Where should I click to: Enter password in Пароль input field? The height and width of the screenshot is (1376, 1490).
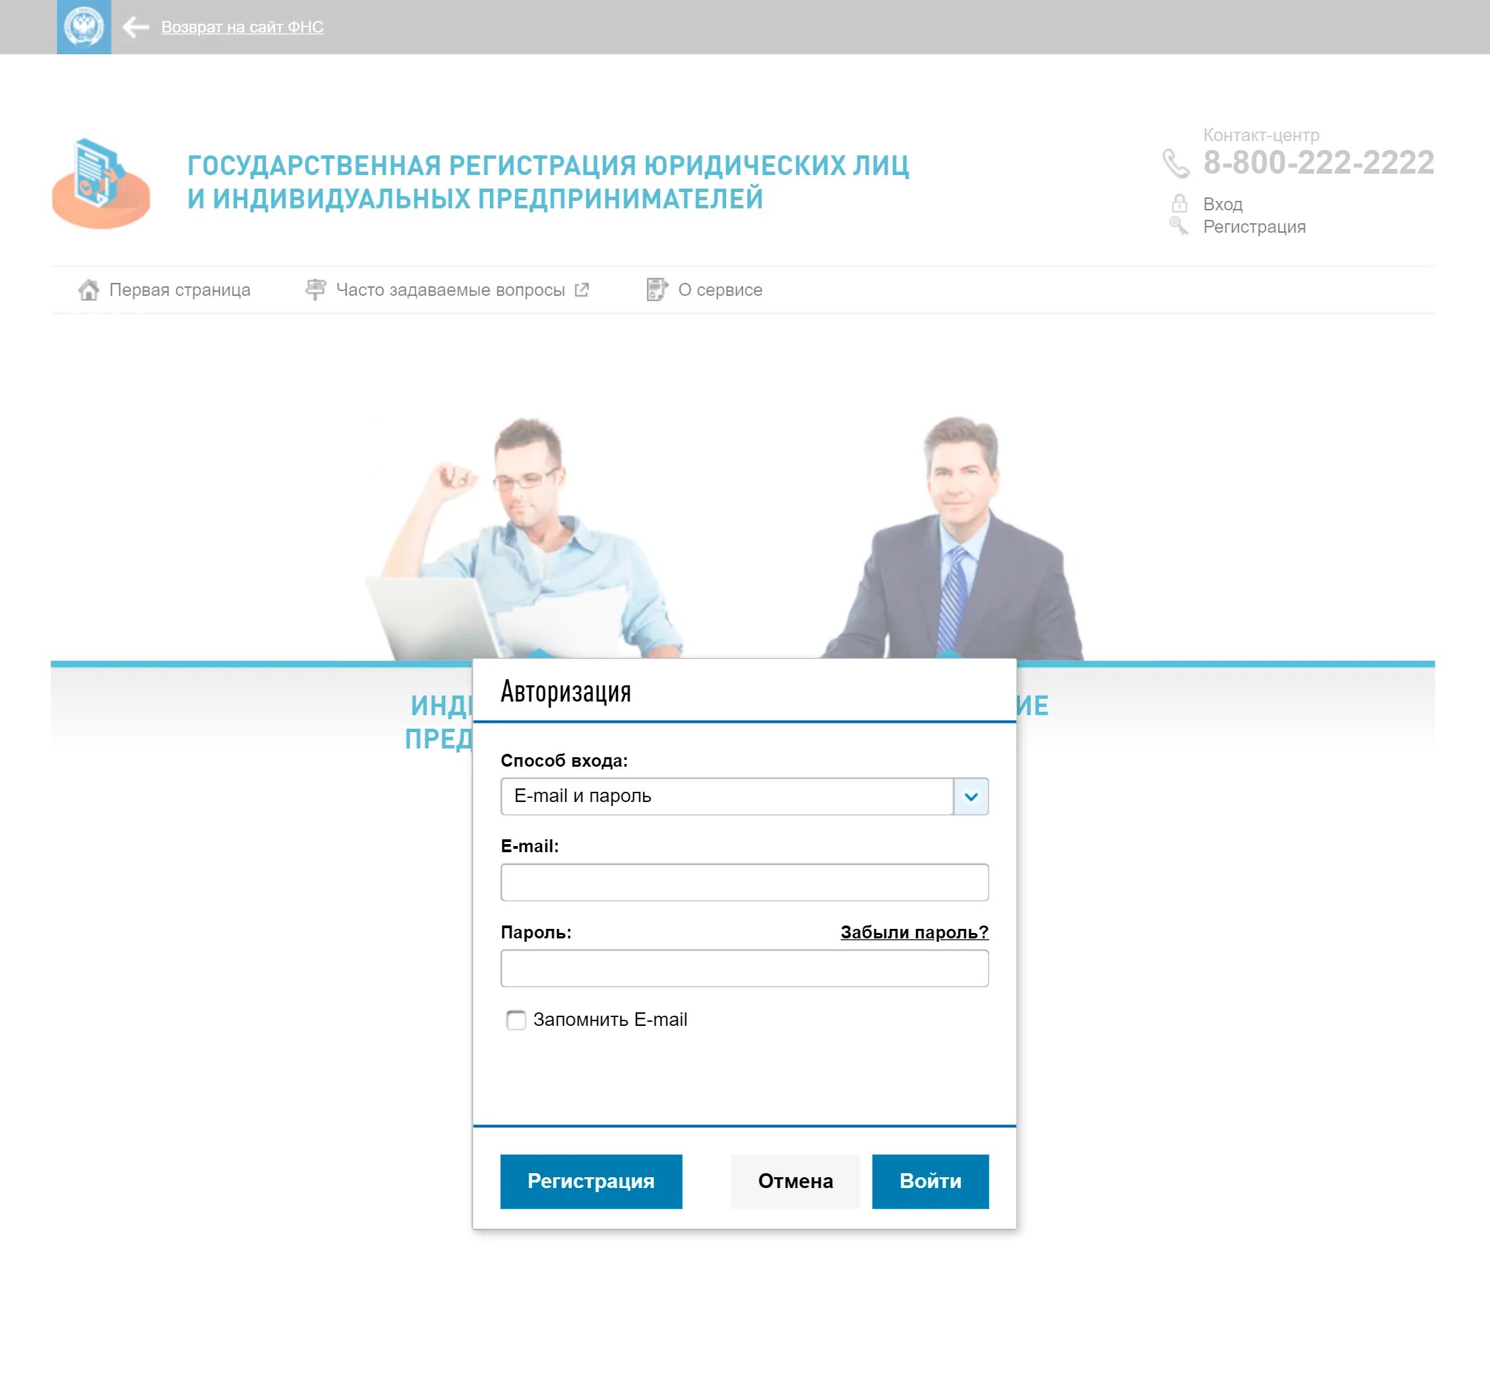744,968
